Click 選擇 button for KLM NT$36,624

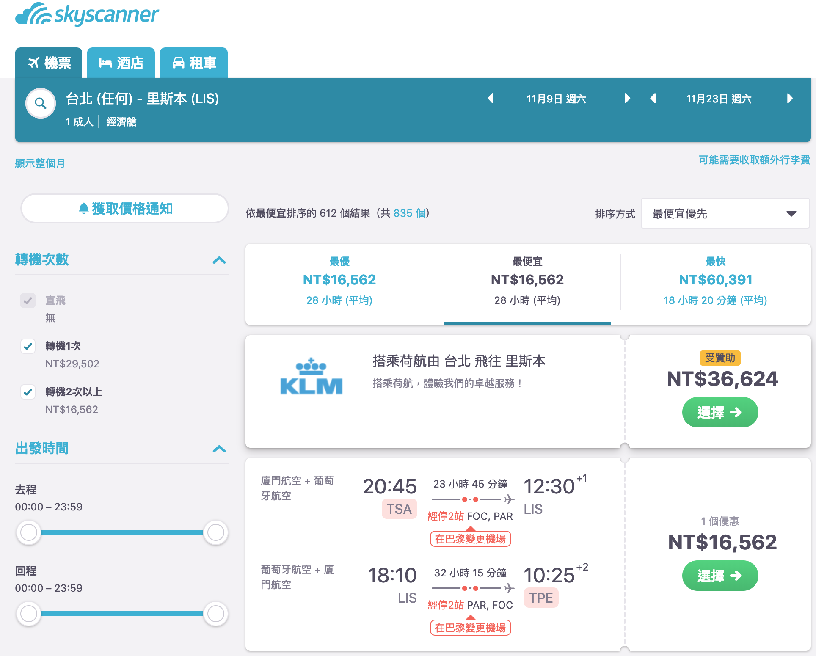720,412
